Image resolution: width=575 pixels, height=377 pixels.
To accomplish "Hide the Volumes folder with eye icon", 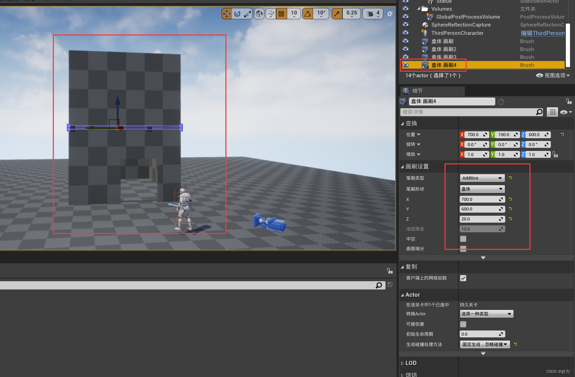I will (x=406, y=9).
